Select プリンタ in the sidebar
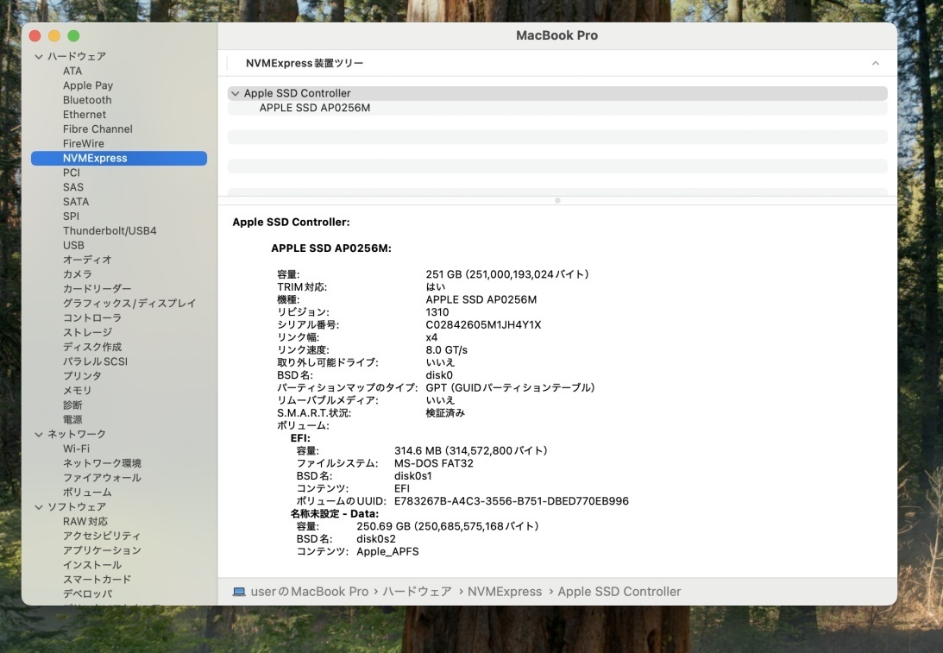 82,376
